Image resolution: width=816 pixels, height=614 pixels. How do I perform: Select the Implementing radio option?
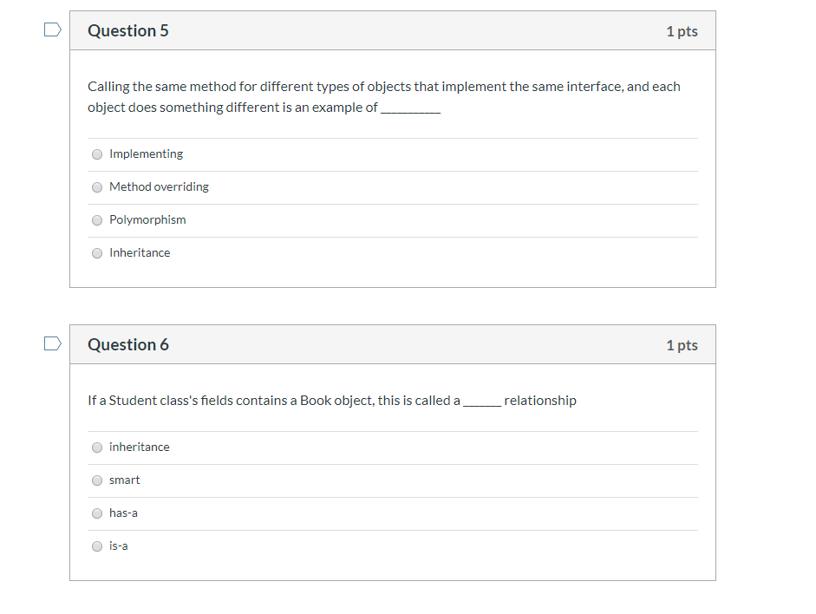[x=97, y=154]
